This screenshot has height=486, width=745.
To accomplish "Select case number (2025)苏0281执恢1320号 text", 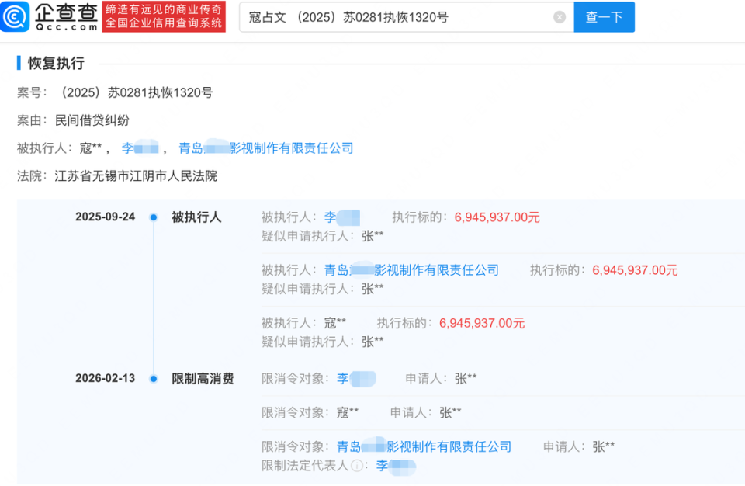I will click(134, 92).
